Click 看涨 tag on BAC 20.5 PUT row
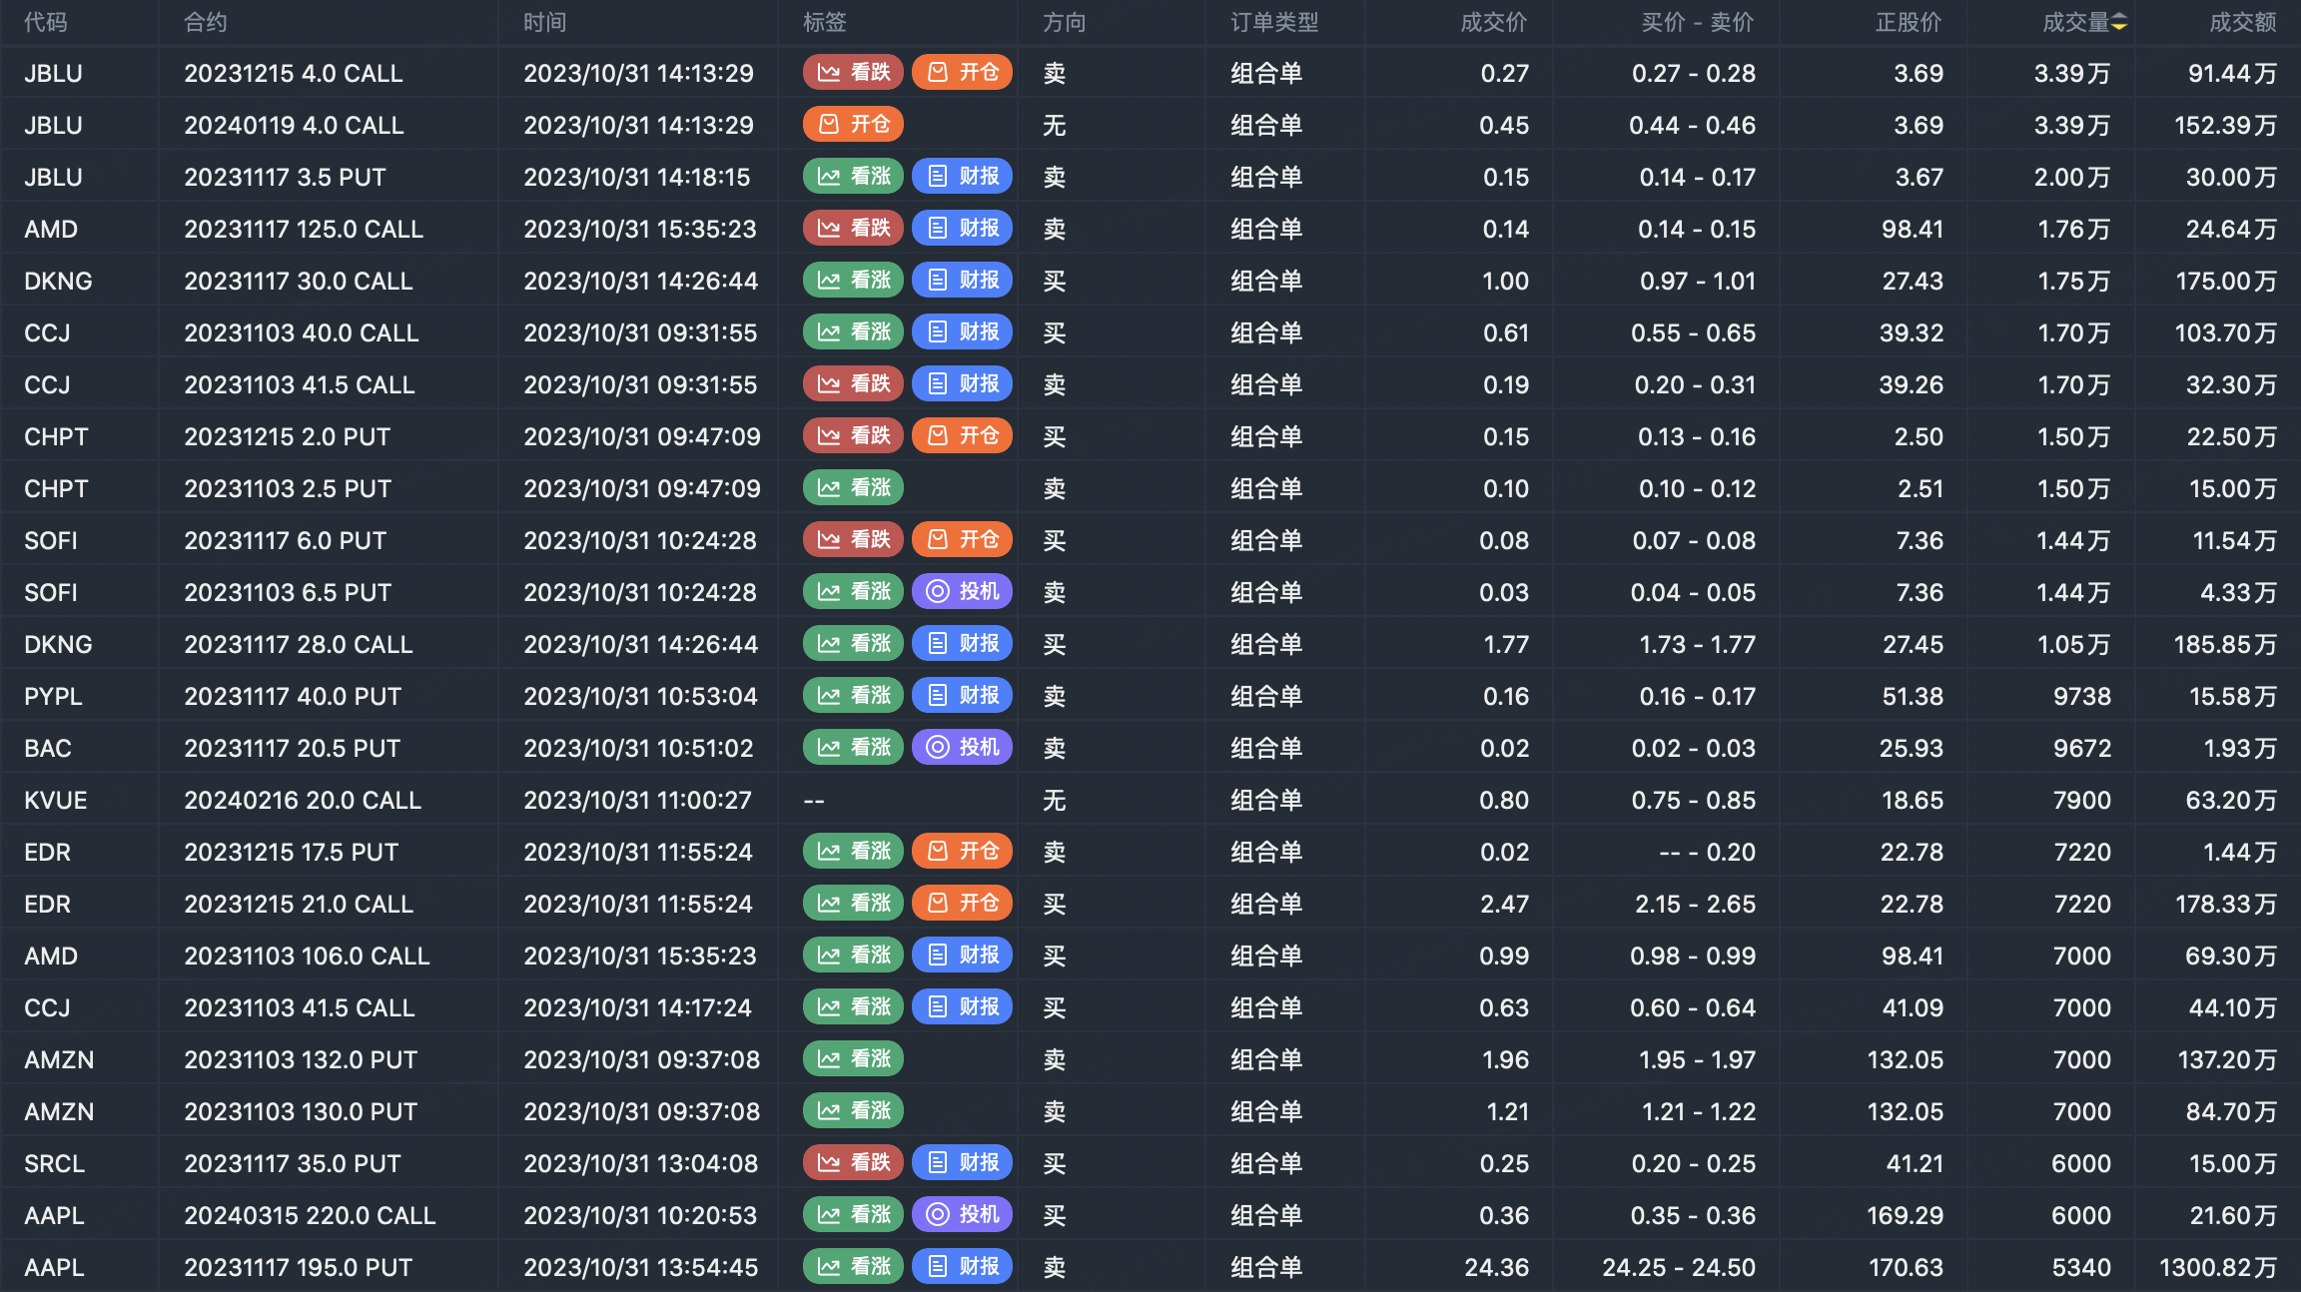Screen dimensions: 2301x1292 (854, 747)
